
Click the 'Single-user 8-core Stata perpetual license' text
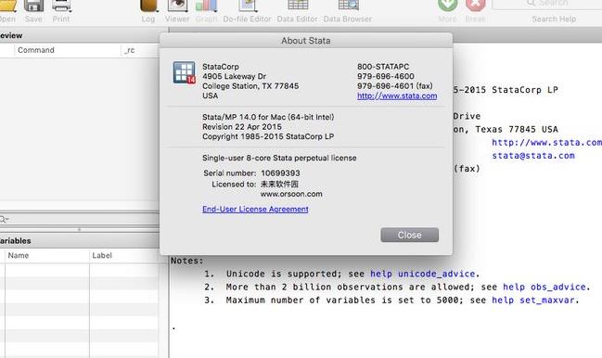pos(279,158)
